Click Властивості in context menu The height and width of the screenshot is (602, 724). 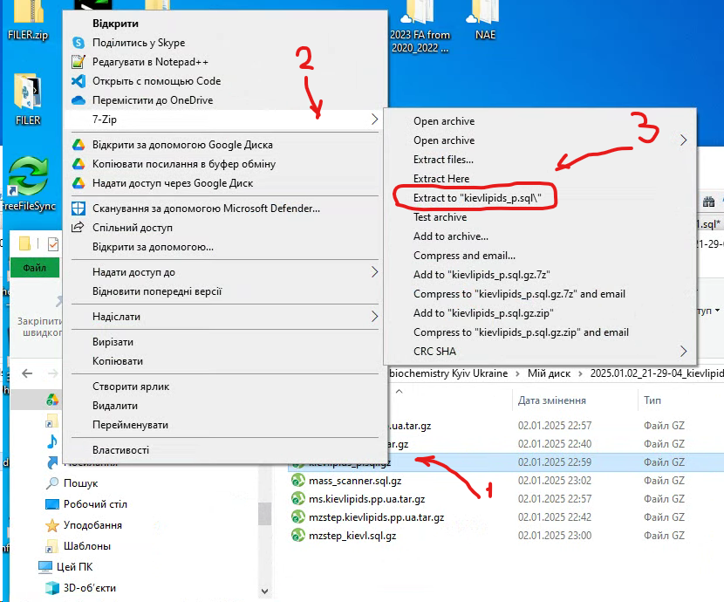(120, 450)
